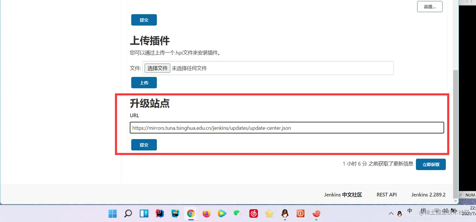Open WeChat from the taskbar
Viewport: 476px width, 222px height.
click(x=237, y=213)
